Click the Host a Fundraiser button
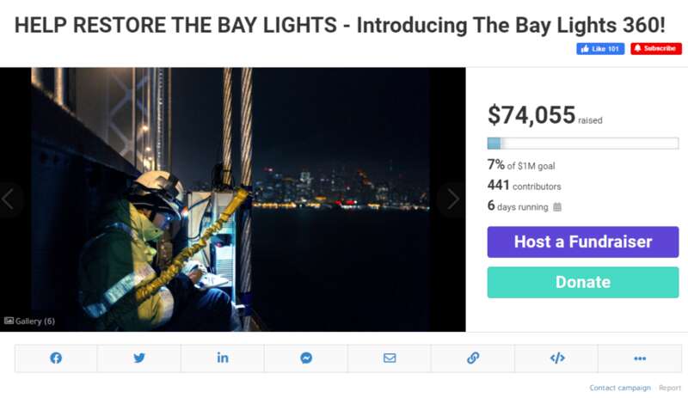688x398 pixels. point(582,242)
